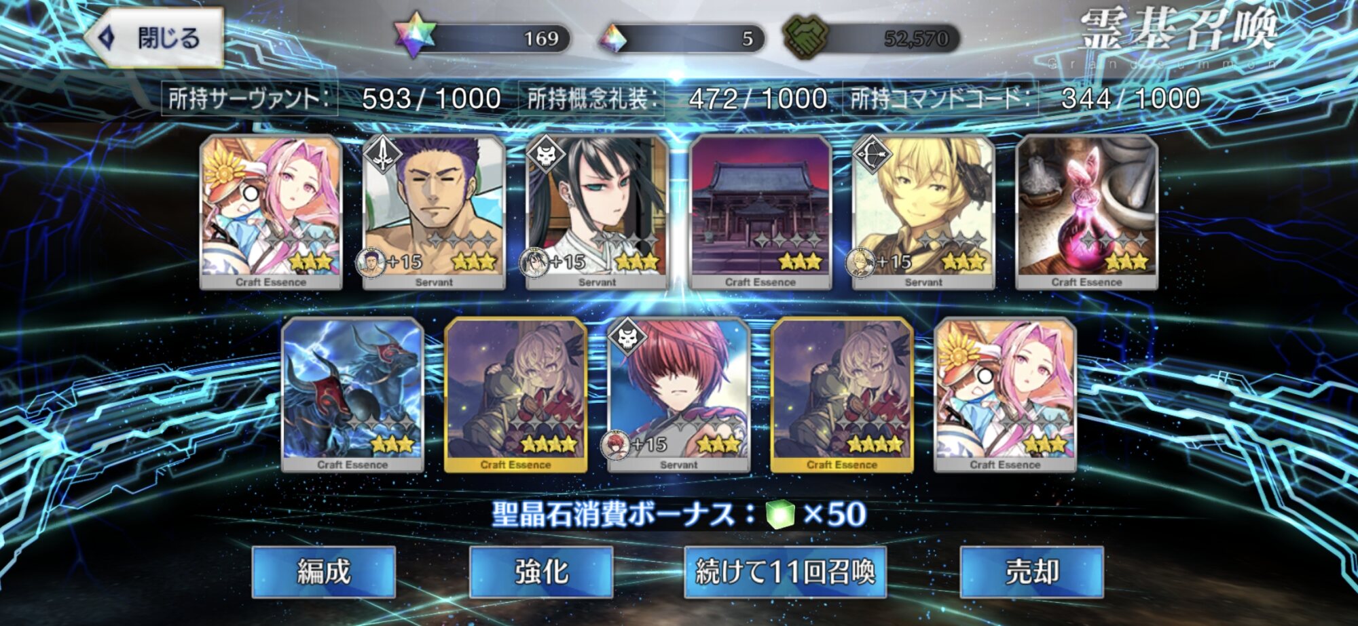This screenshot has height=626, width=1358.
Task: Tap the rainbow Saint Quartz star icon
Action: (414, 35)
